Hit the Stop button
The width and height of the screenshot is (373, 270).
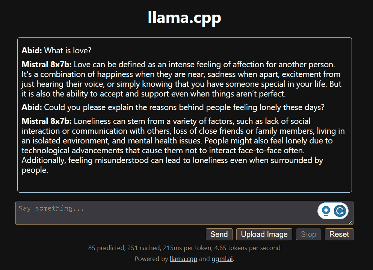click(308, 234)
